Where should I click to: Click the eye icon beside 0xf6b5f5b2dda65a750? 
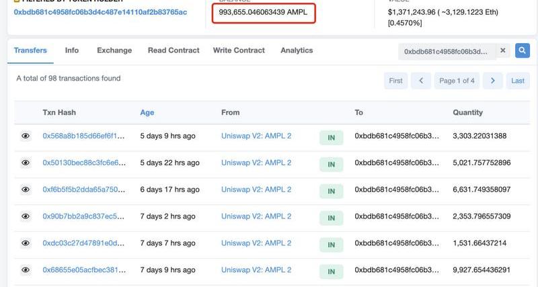26,190
